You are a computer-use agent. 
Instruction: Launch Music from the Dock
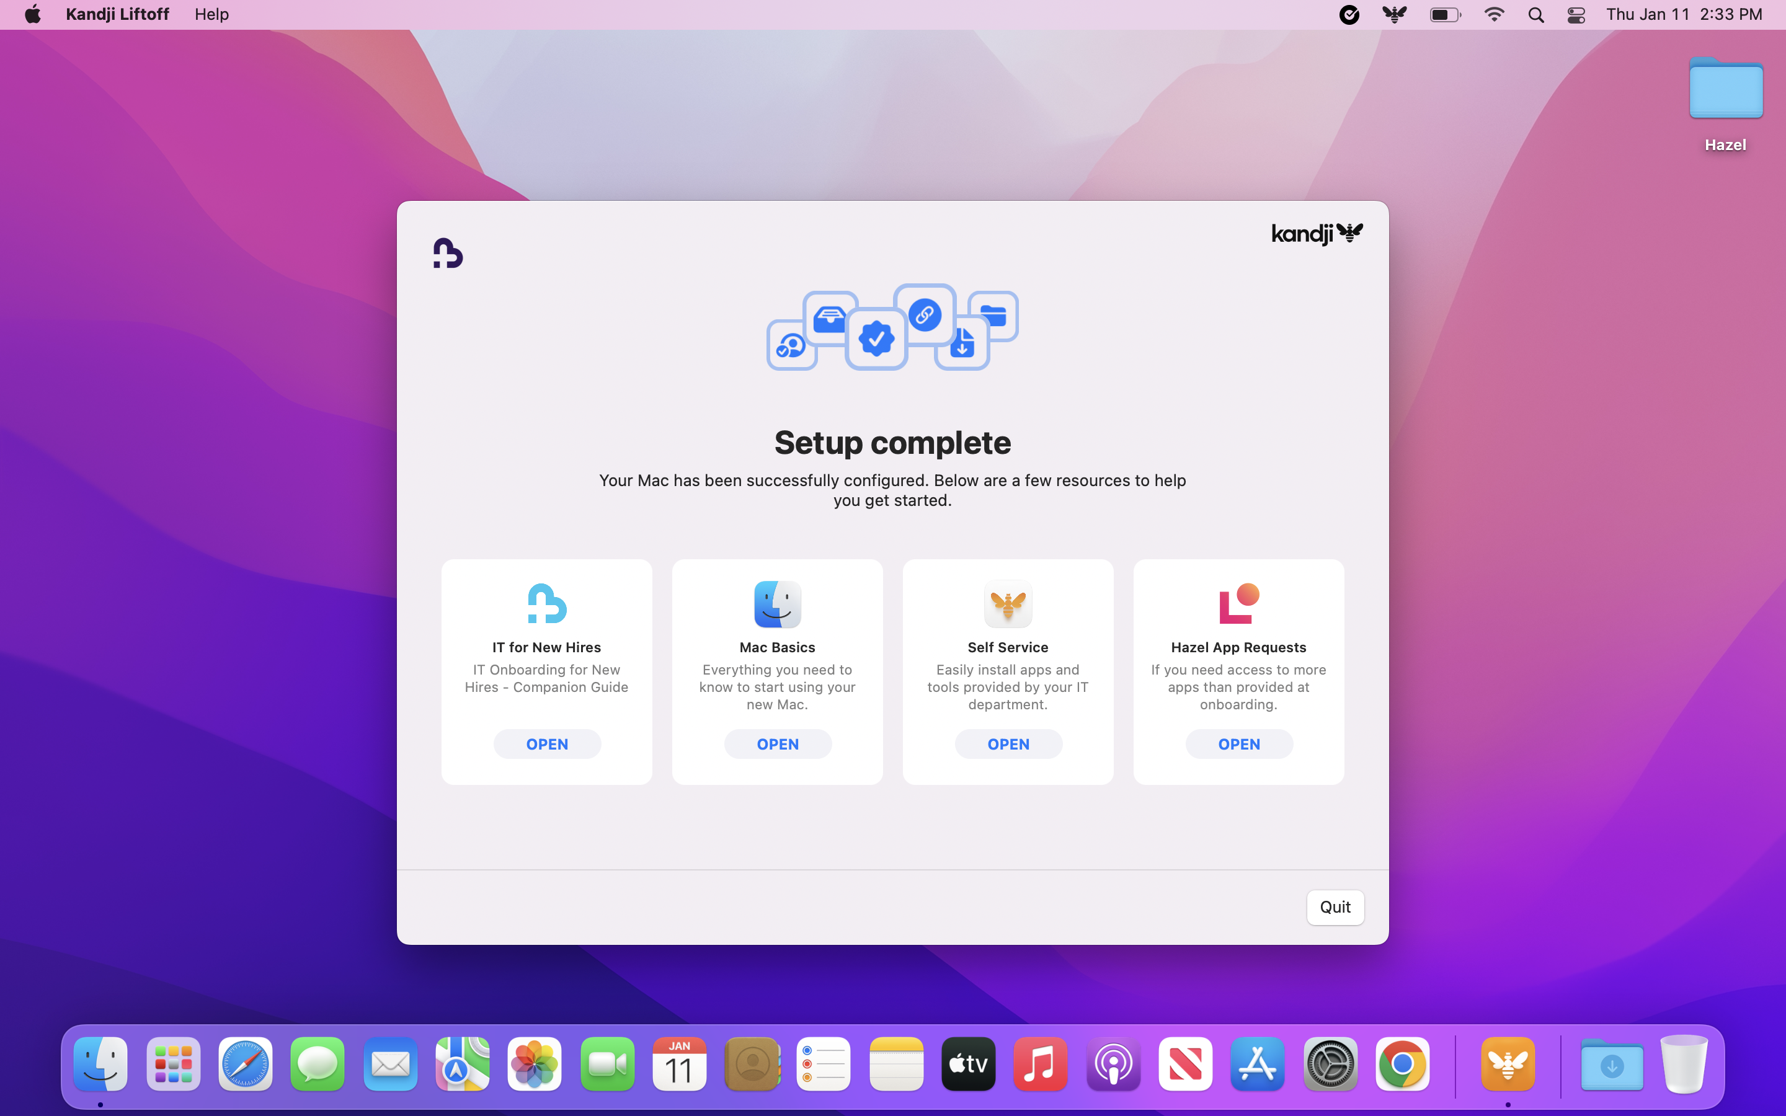[x=1041, y=1065]
